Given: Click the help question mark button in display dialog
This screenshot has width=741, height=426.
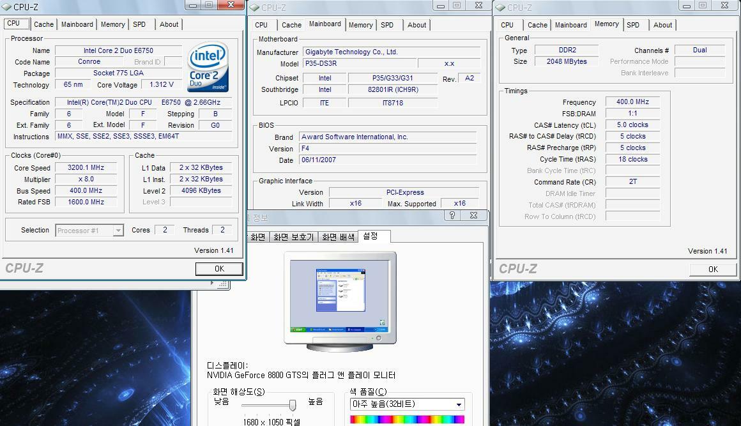Looking at the screenshot, I should 452,215.
